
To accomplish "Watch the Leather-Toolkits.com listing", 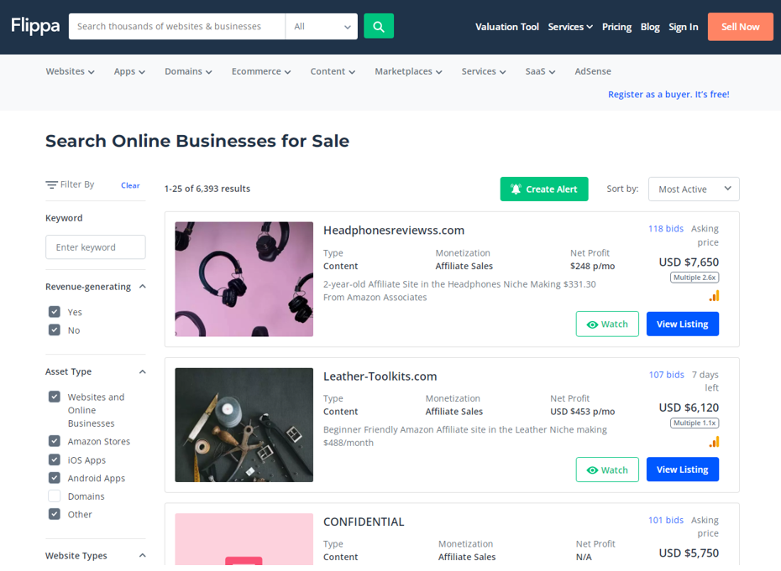I will [x=607, y=470].
